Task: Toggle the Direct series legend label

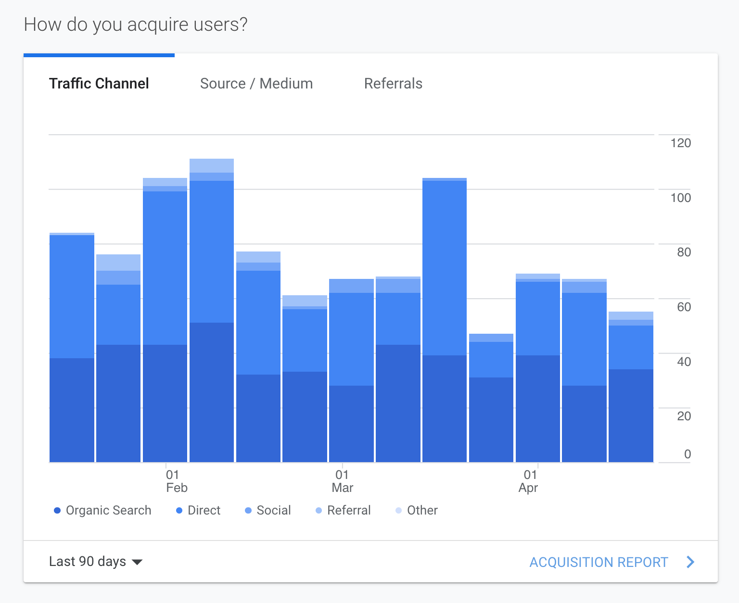Action: [204, 511]
